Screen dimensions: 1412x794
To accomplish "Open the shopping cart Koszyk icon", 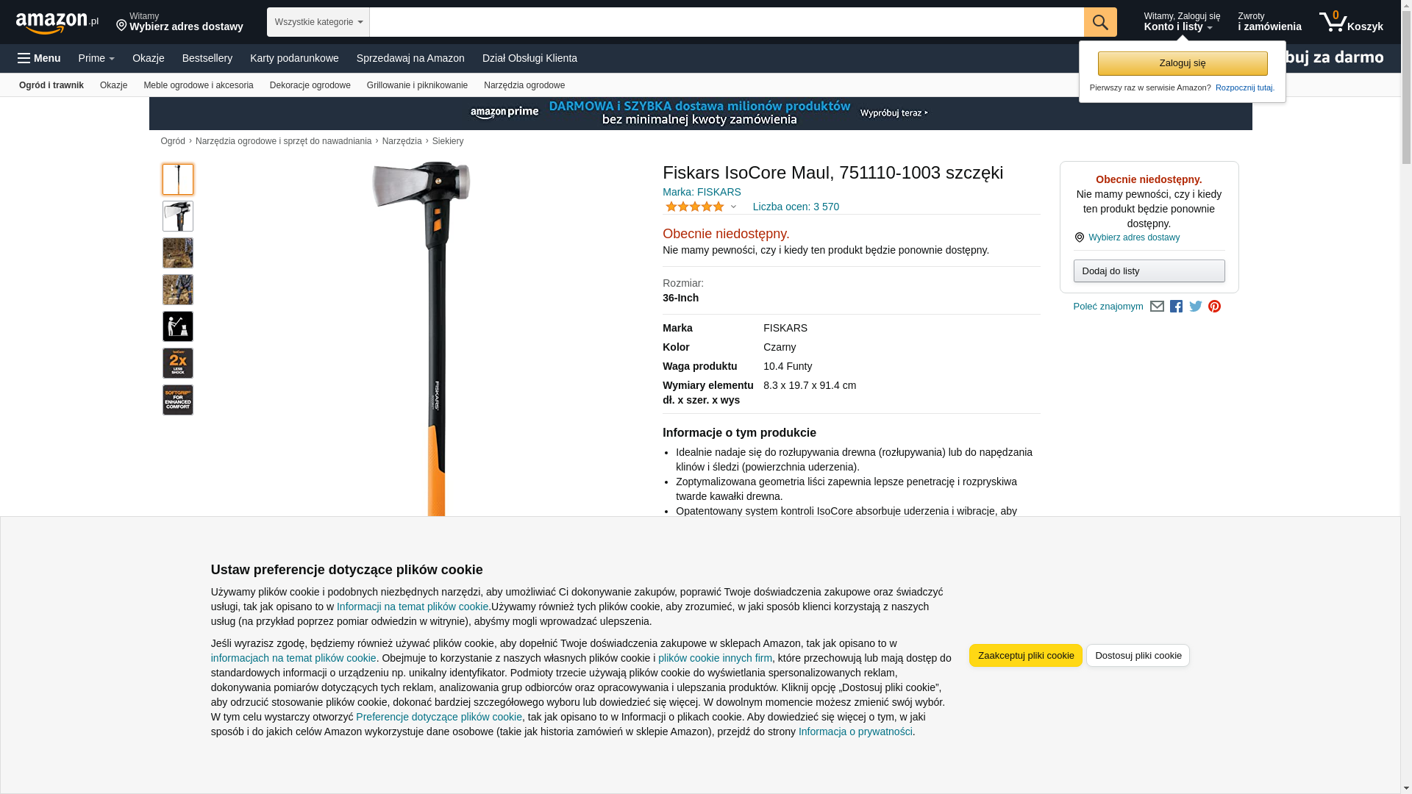I will (x=1350, y=22).
